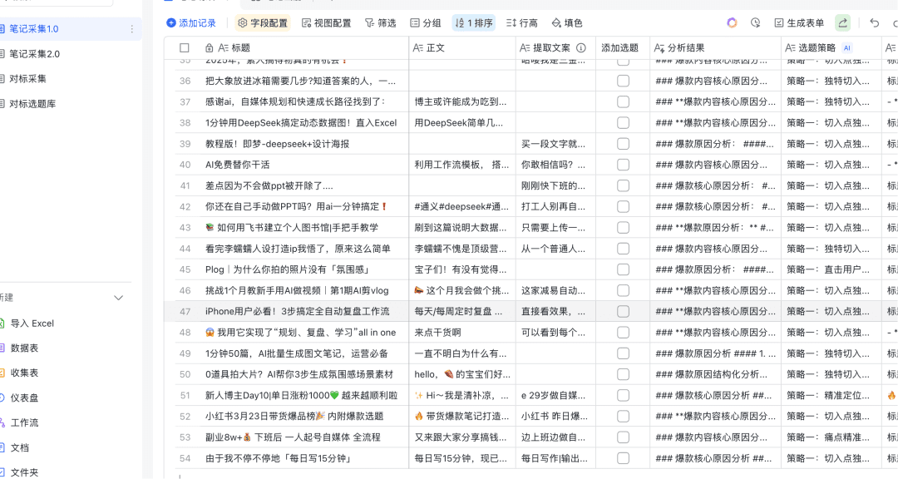Open the 填色 fill color tool
The height and width of the screenshot is (479, 898).
[566, 23]
